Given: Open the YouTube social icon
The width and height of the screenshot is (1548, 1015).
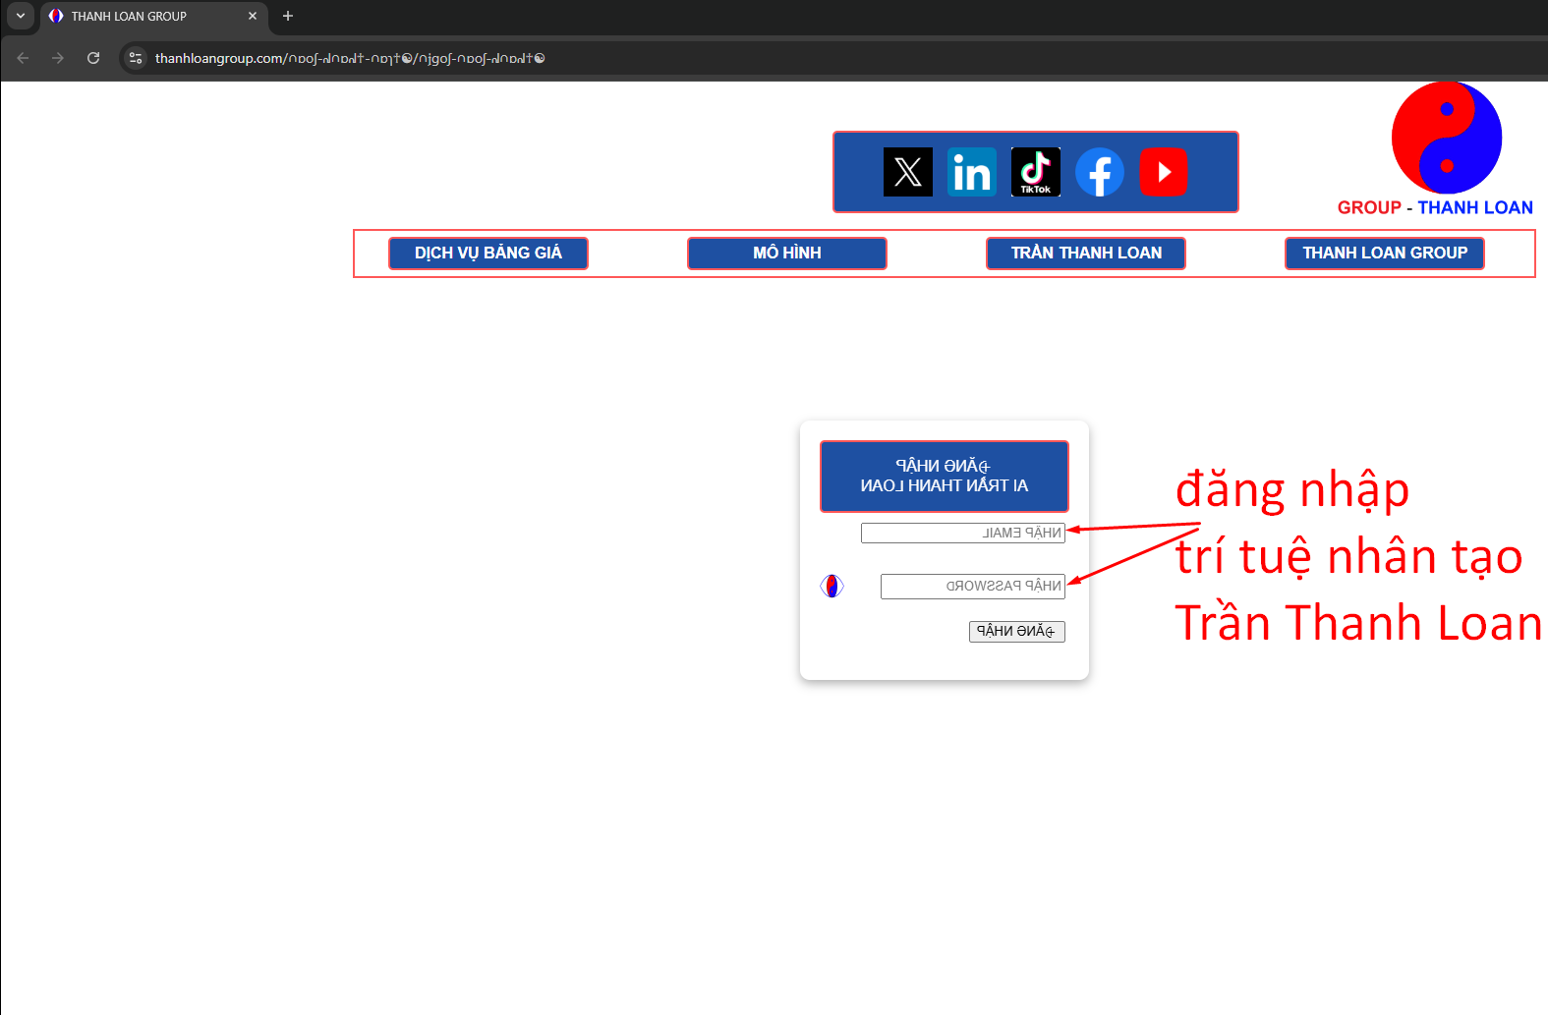Looking at the screenshot, I should pos(1164,172).
